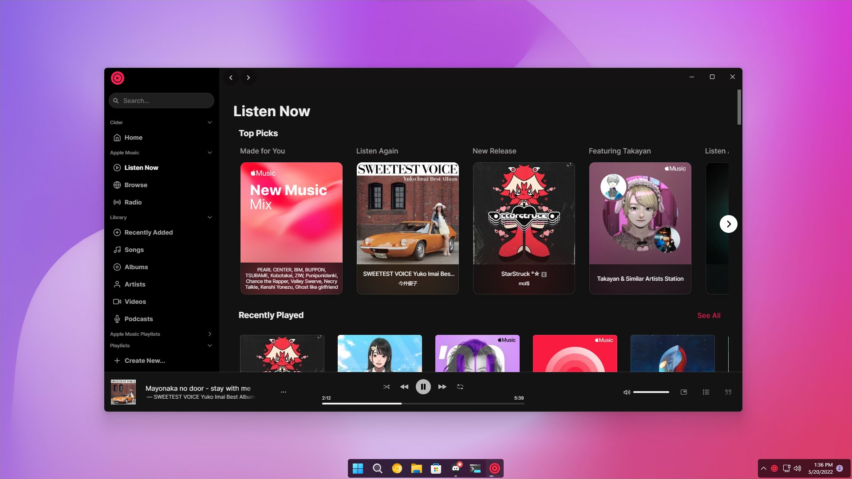The image size is (852, 479).
Task: Open Browse in the sidebar
Action: coord(162,185)
